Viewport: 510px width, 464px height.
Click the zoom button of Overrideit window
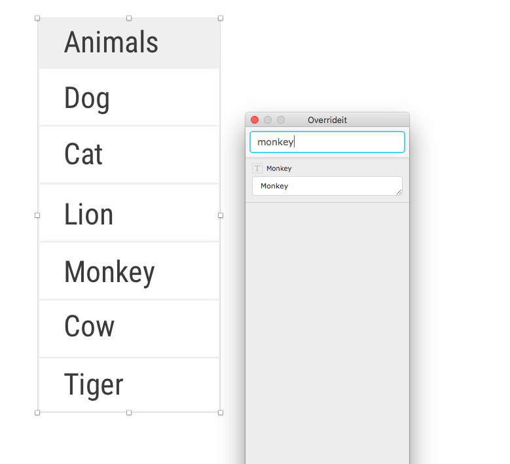coord(281,120)
